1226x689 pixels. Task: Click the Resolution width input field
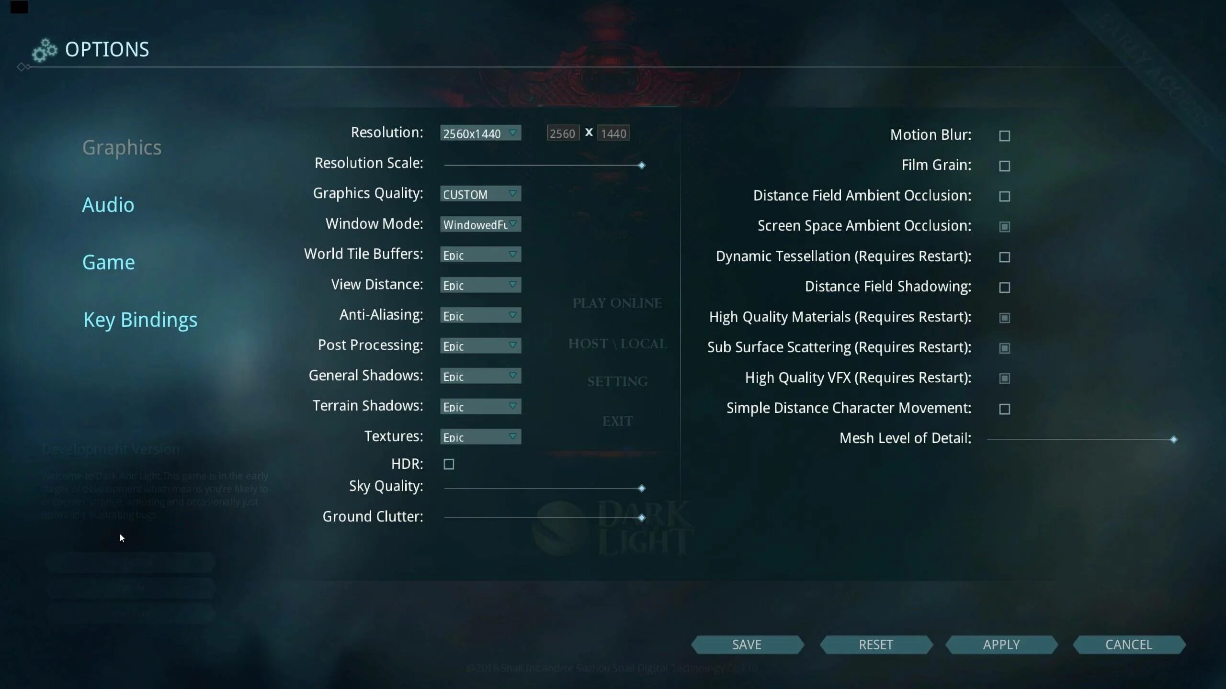tap(563, 133)
